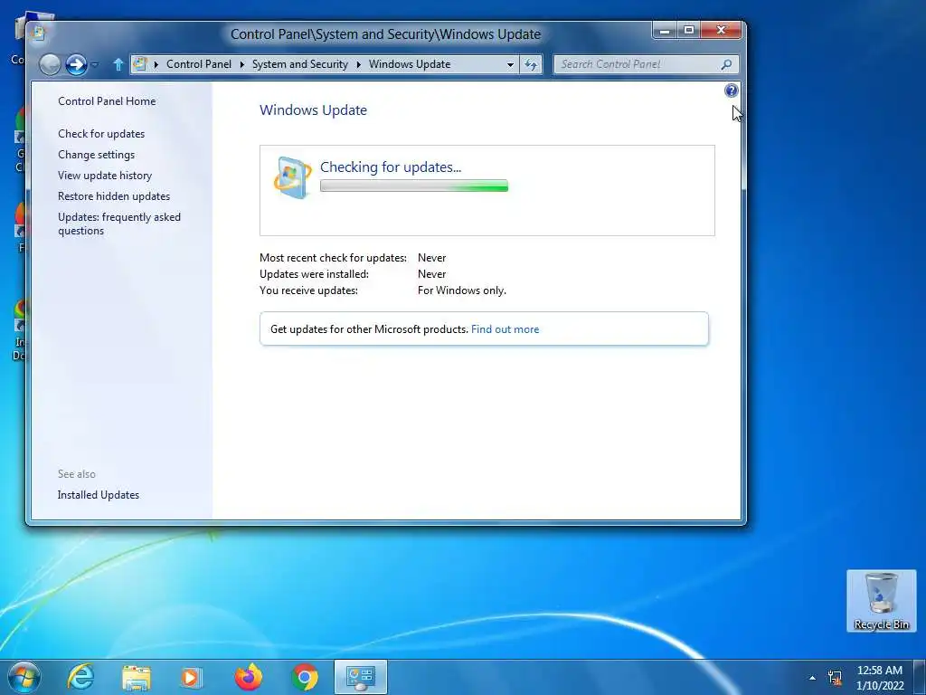Click the 'Updates were installed:' label
The height and width of the screenshot is (695, 926).
pos(314,274)
